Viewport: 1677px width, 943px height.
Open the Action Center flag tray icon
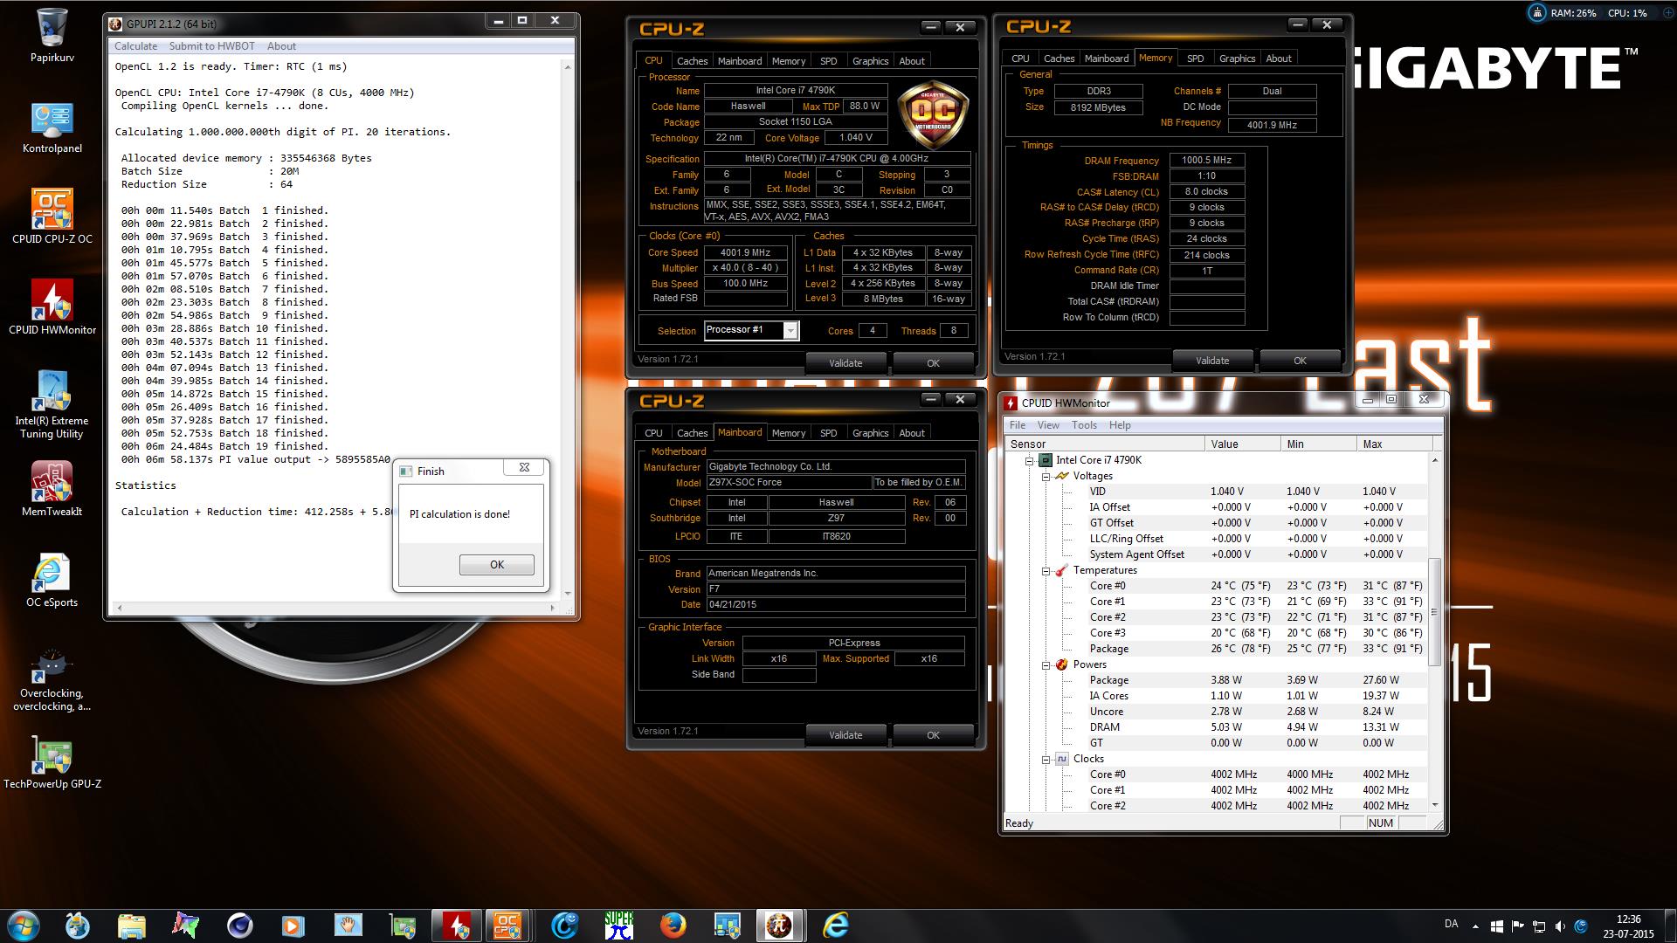[1518, 926]
